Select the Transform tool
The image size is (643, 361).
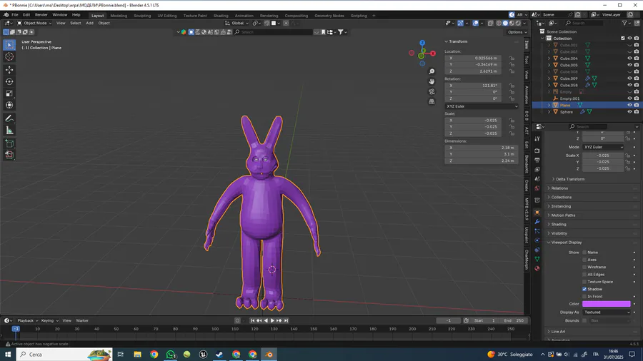coord(9,105)
